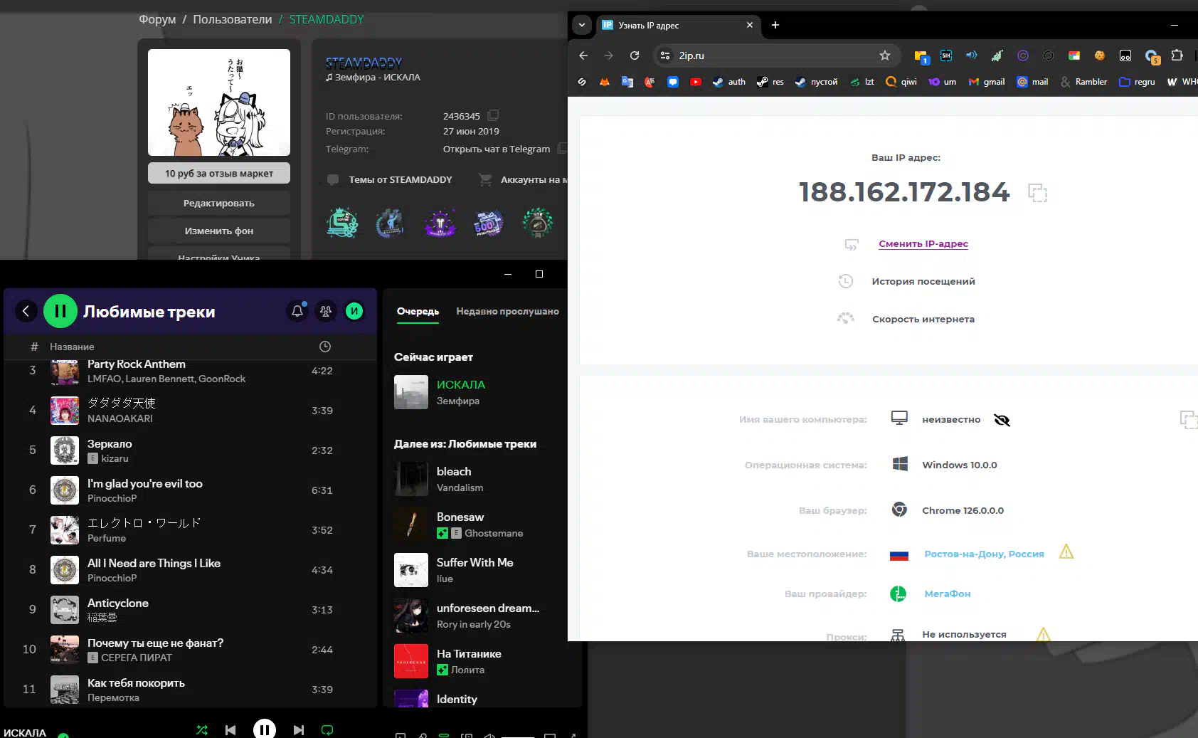This screenshot has width=1198, height=738.
Task: Open the PinocchioP artist under All I Need
Action: [112, 578]
